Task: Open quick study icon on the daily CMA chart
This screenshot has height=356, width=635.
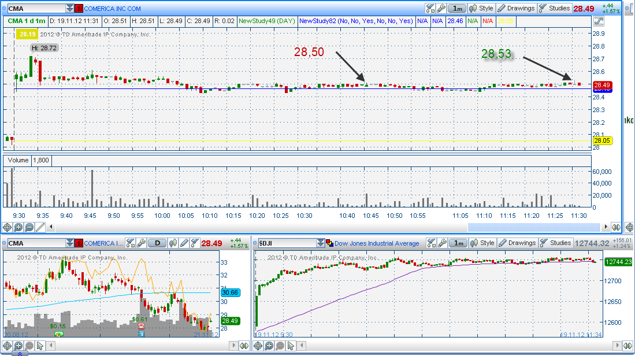Action: point(131,243)
